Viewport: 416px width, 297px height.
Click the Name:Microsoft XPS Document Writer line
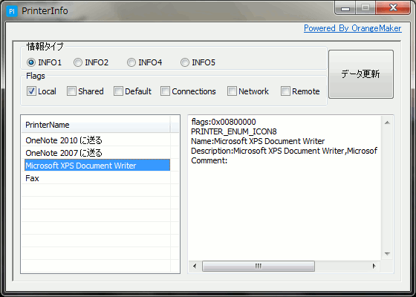click(x=258, y=141)
